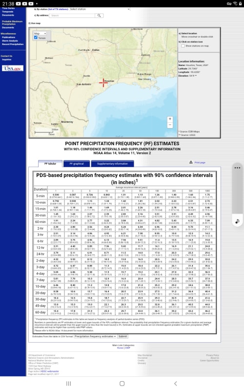Click San Antonio on the map
The height and width of the screenshot is (391, 244).
[83, 84]
